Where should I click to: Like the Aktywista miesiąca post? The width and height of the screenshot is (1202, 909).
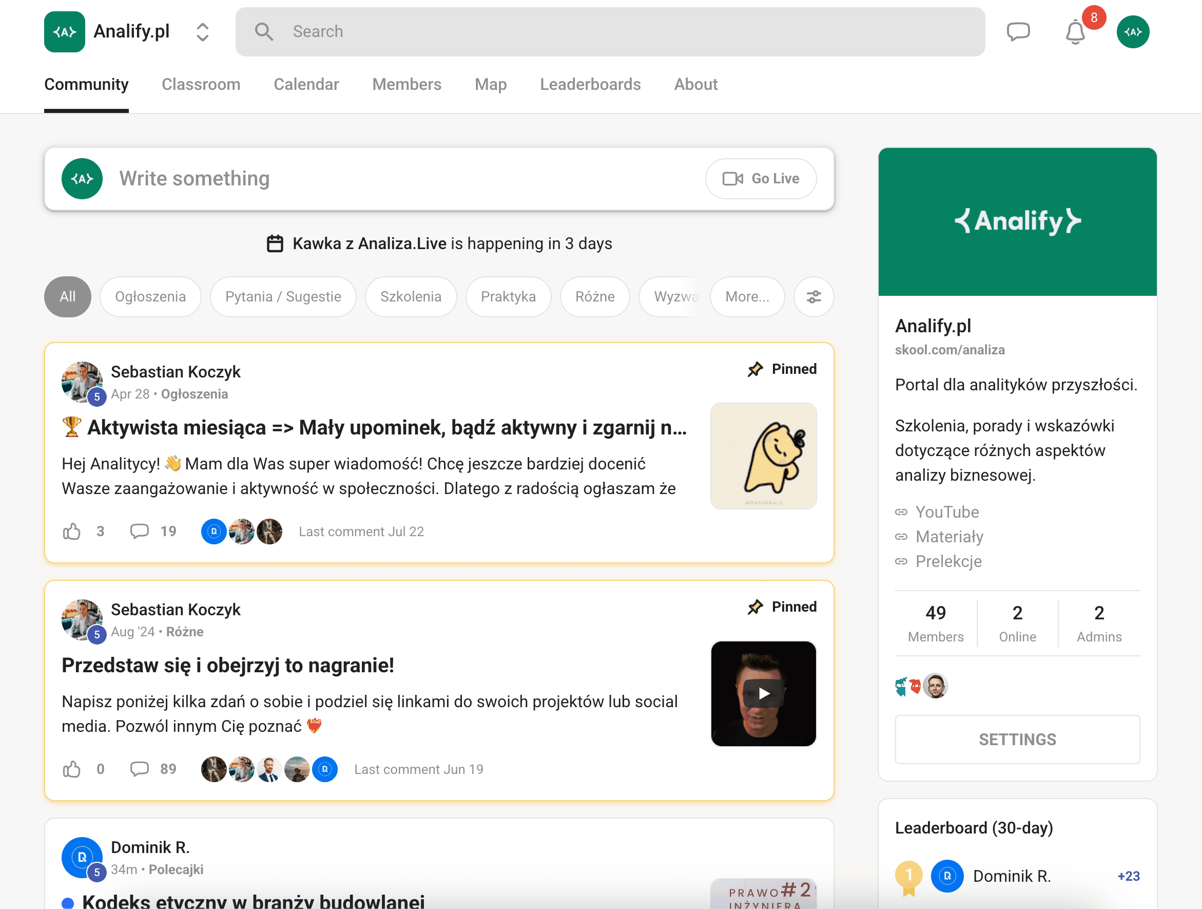pyautogui.click(x=72, y=531)
